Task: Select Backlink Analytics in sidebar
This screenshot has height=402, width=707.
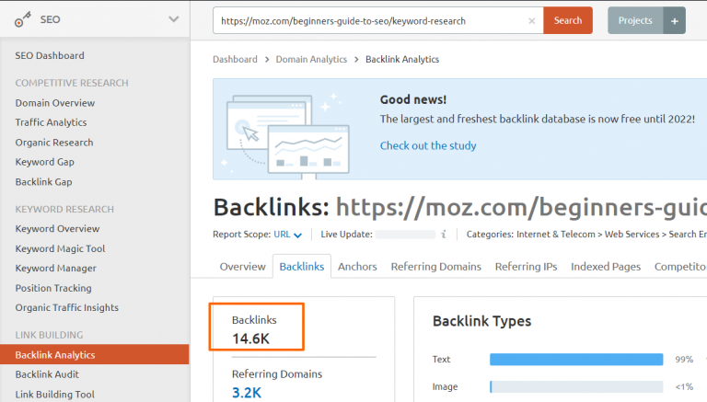Action: point(95,355)
